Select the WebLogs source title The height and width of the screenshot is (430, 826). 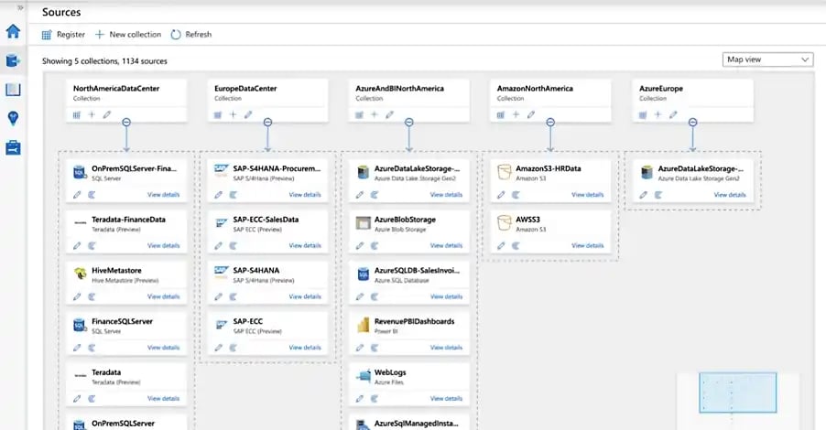pos(390,372)
